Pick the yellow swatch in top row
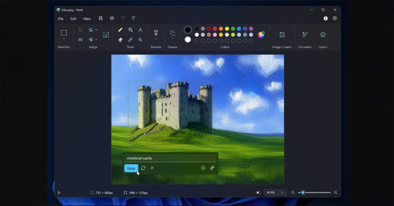This screenshot has height=206, width=394. click(227, 29)
